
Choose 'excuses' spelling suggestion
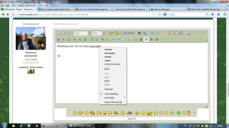(x=108, y=49)
